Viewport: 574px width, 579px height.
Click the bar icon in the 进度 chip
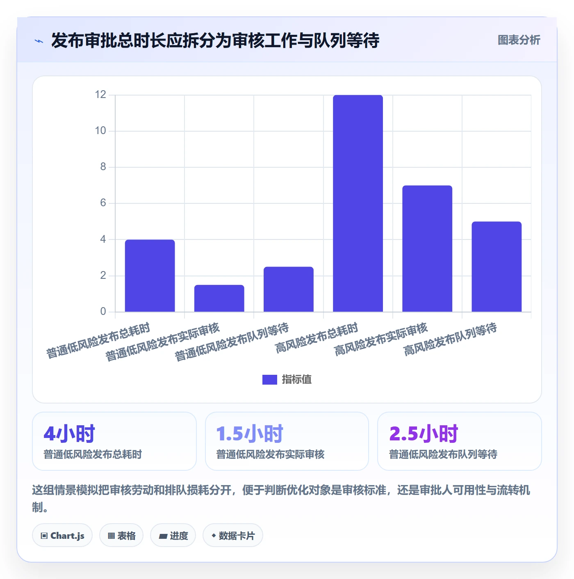[x=163, y=536]
